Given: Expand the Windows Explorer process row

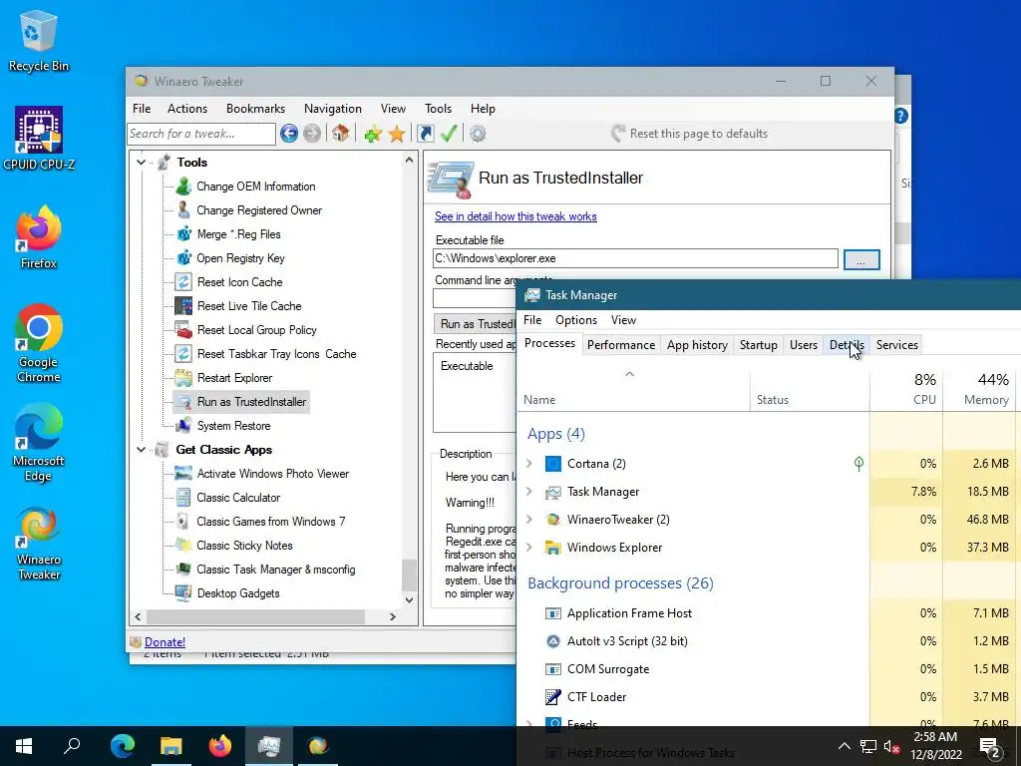Looking at the screenshot, I should (x=529, y=548).
